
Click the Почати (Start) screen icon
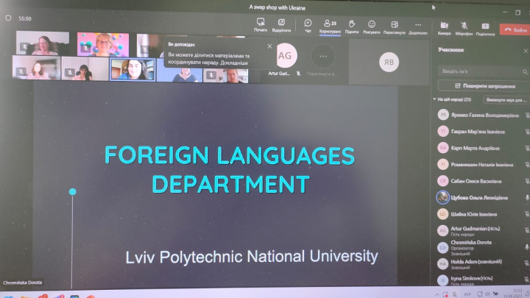click(x=261, y=25)
